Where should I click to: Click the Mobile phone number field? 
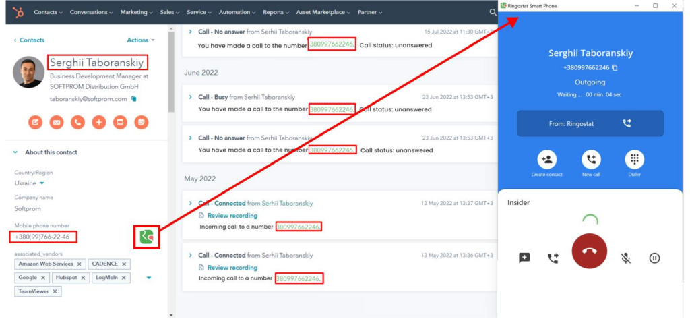43,237
